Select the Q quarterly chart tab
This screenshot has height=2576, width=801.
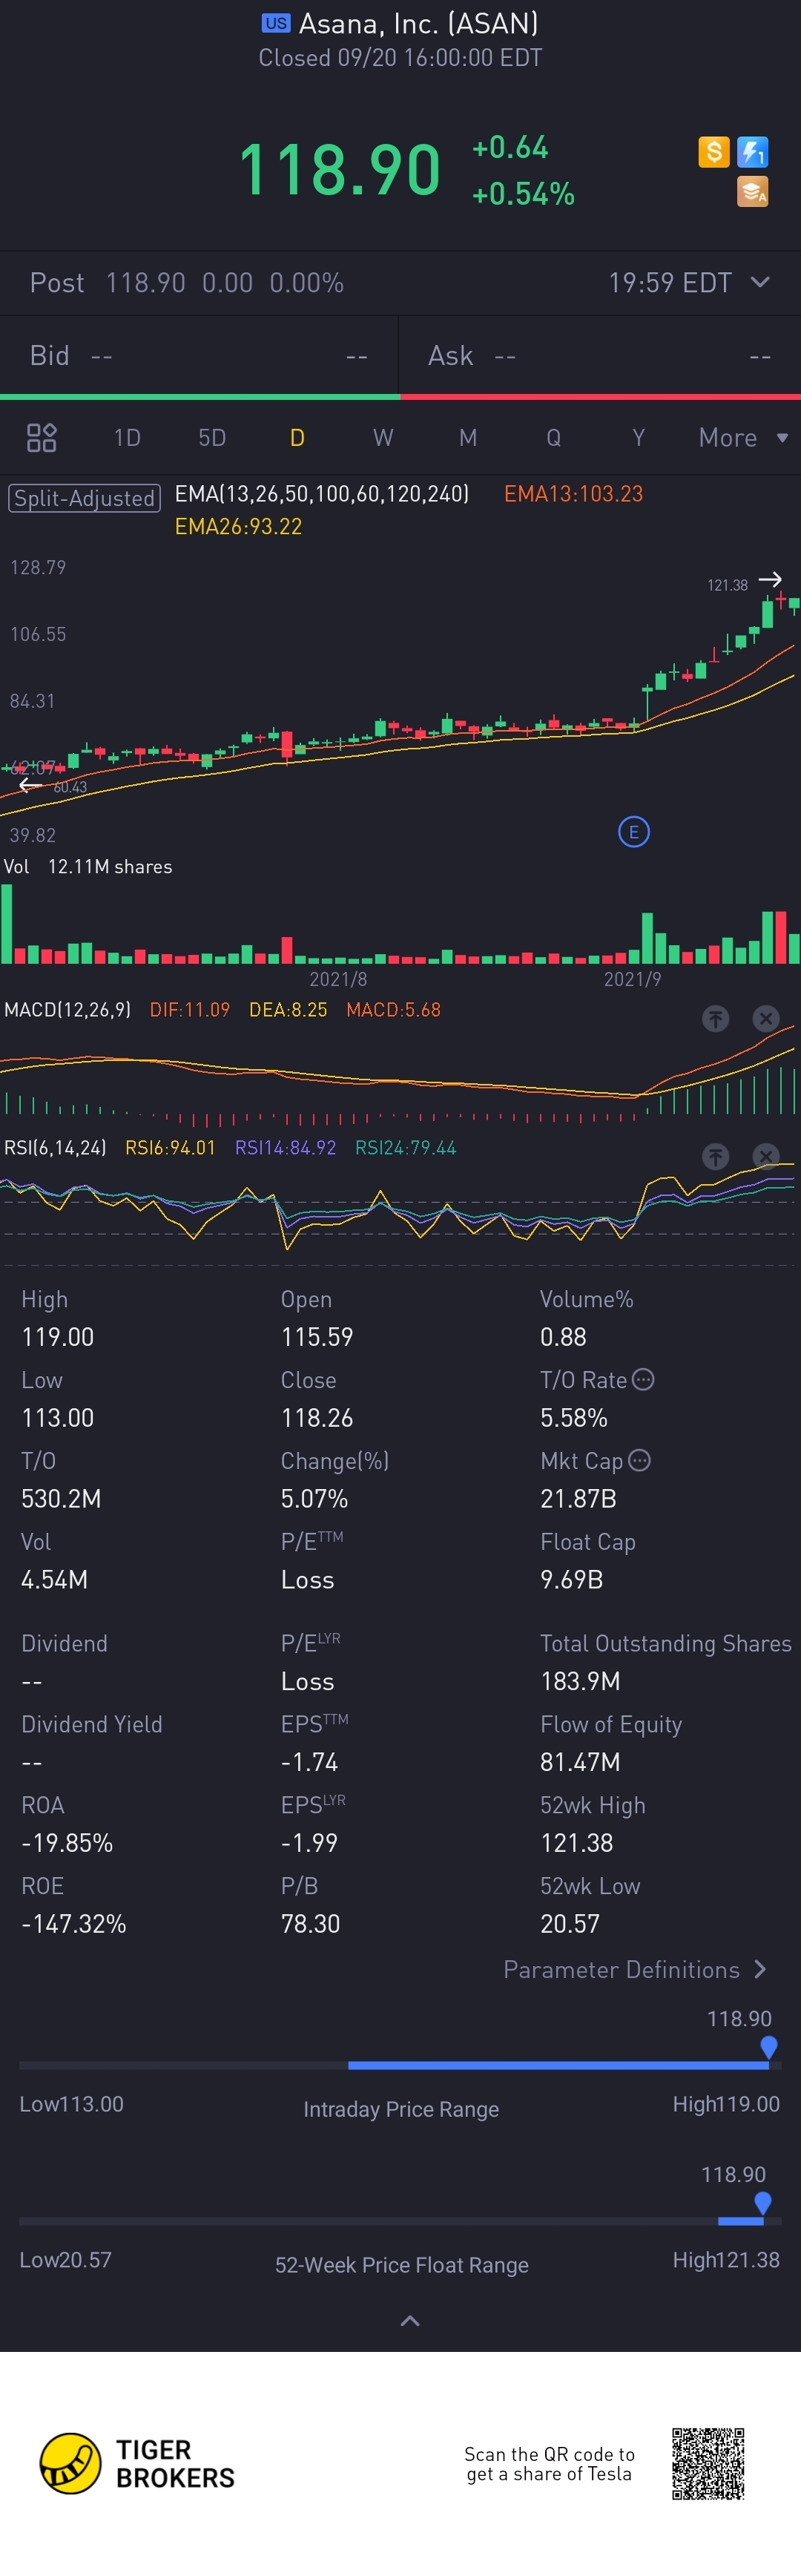coord(553,437)
